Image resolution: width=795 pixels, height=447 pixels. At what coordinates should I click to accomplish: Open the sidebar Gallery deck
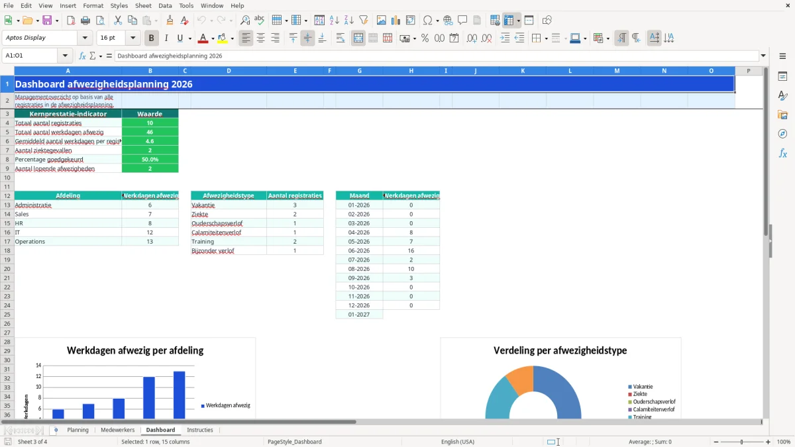[x=782, y=115]
